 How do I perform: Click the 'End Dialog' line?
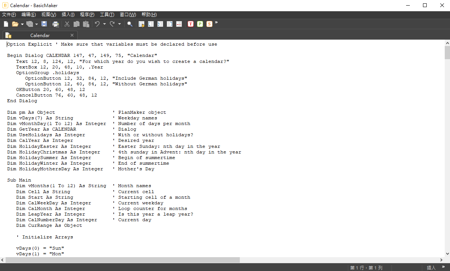[x=22, y=101]
